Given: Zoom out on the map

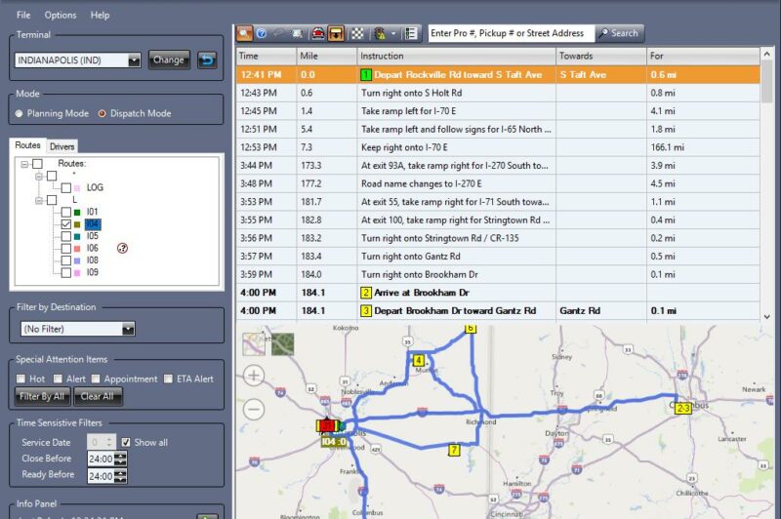Looking at the screenshot, I should coord(254,410).
